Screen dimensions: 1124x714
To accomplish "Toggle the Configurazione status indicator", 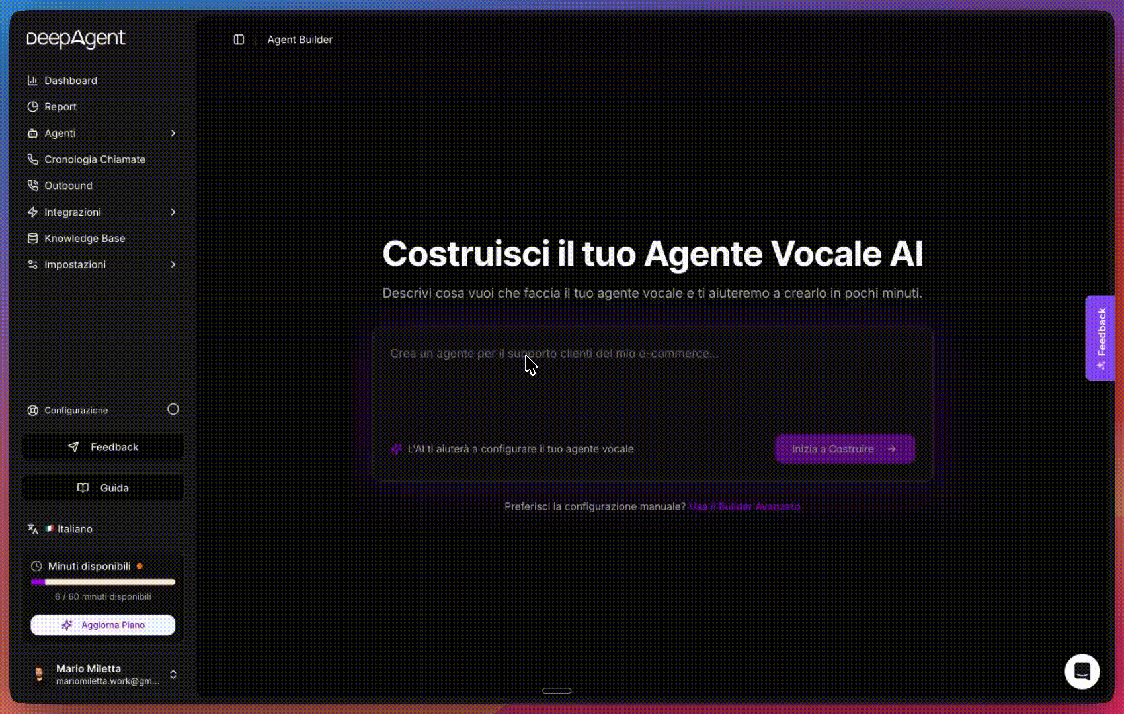I will 173,409.
